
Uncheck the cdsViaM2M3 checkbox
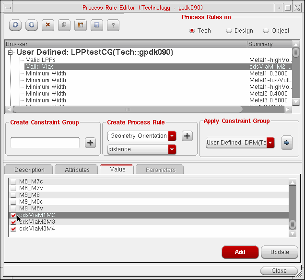(x=13, y=222)
